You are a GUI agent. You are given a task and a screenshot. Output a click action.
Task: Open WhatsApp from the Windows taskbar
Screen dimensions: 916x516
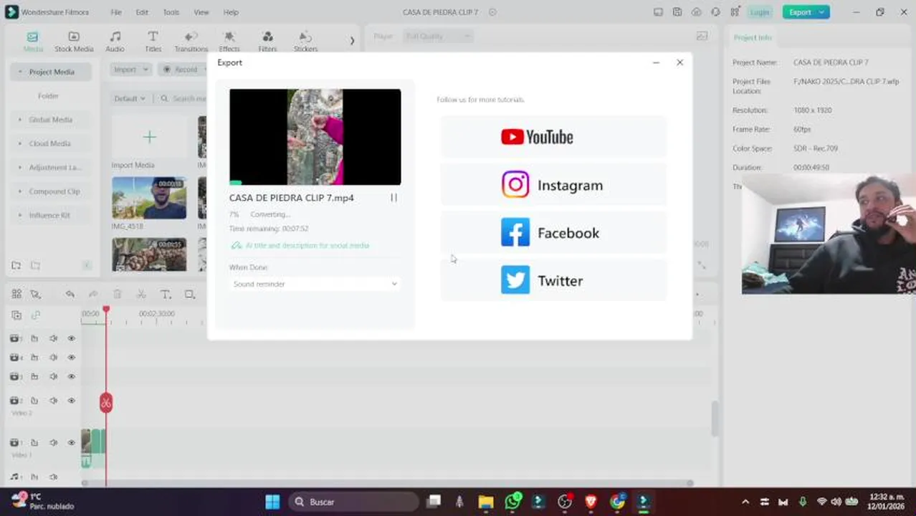tap(512, 502)
